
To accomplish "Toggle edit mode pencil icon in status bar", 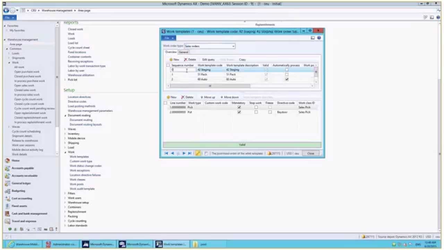I will point(198,153).
